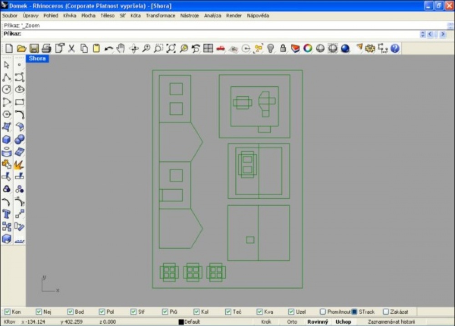The image size is (455, 326).
Task: Enable the Zakázat checkbox
Action: click(x=386, y=312)
